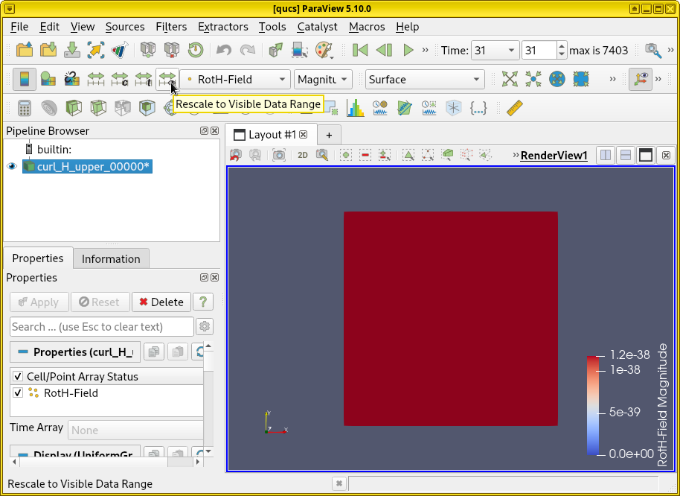Click the histogram filter icon

tap(356, 108)
